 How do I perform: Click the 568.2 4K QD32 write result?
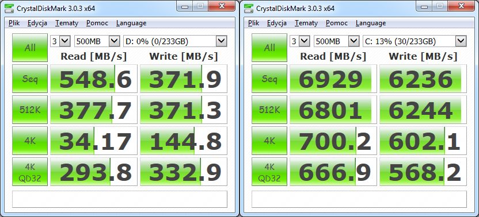pos(423,172)
